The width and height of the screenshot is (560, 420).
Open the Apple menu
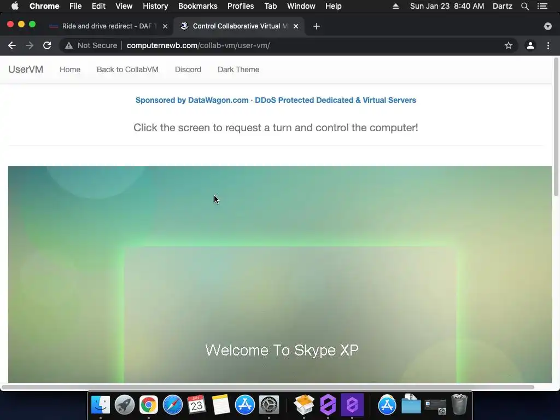tap(15, 6)
